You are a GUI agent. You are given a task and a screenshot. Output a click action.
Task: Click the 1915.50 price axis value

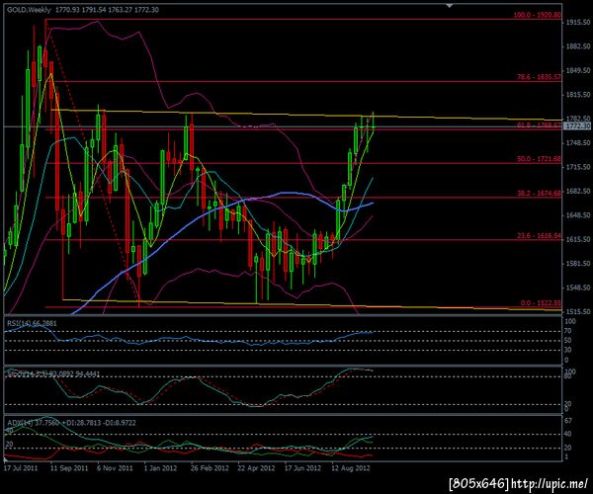click(578, 23)
